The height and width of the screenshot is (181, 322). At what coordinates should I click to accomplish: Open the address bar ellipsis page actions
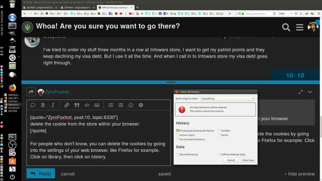click(x=291, y=14)
